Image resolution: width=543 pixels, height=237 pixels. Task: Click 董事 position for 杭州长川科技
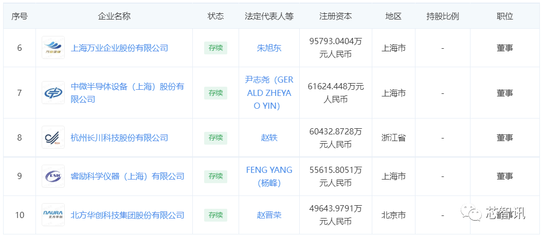pyautogui.click(x=505, y=137)
